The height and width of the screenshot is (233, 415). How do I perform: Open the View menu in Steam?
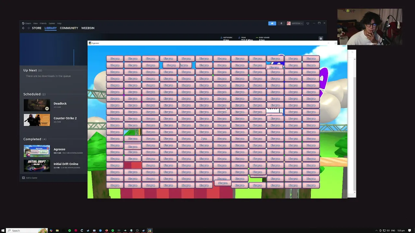point(35,23)
